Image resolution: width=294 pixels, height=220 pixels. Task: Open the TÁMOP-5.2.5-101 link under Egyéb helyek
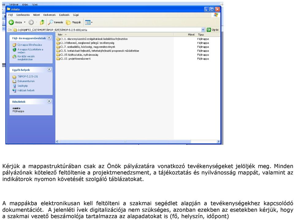[28, 77]
